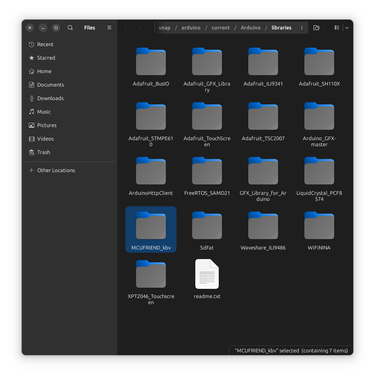Open Videos in sidebar
375x379 pixels.
(70, 139)
